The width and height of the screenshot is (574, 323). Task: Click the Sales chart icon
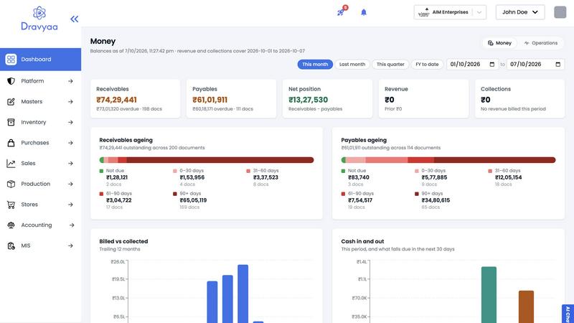(11, 164)
